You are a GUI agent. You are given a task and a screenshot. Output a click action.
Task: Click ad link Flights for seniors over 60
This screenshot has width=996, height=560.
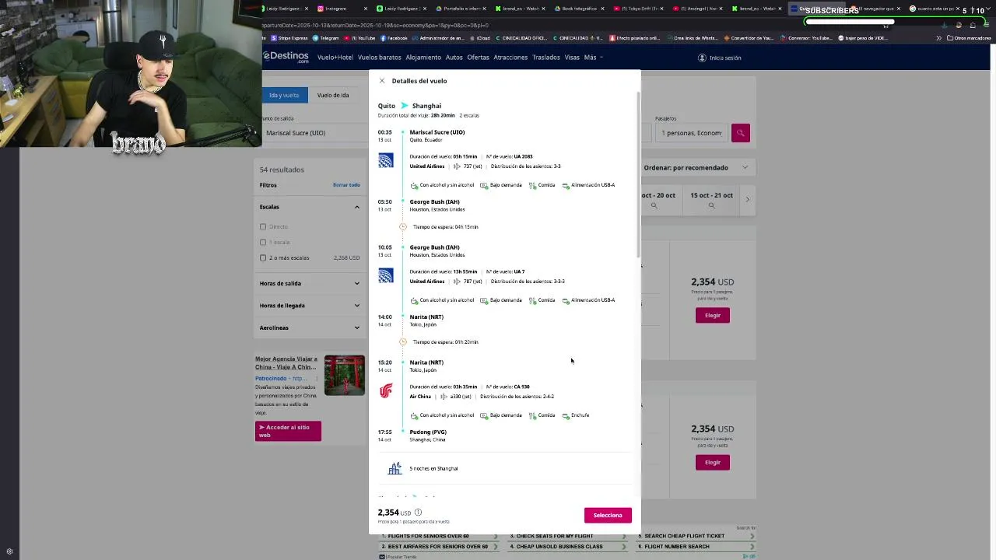pyautogui.click(x=429, y=536)
